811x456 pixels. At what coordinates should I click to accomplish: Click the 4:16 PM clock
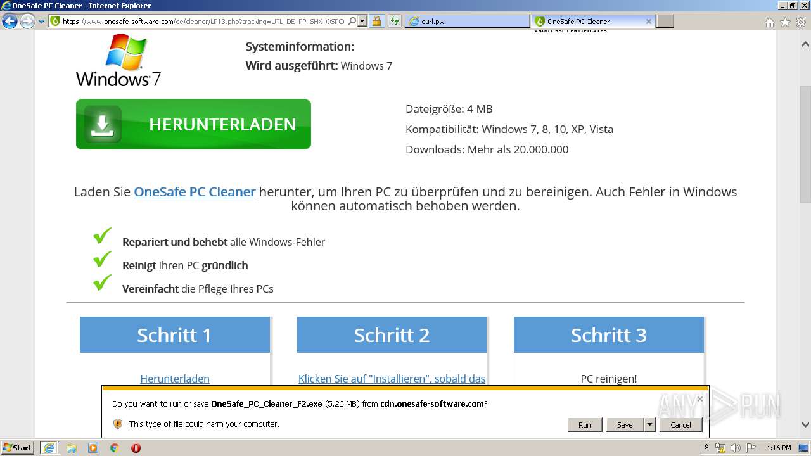(x=778, y=448)
